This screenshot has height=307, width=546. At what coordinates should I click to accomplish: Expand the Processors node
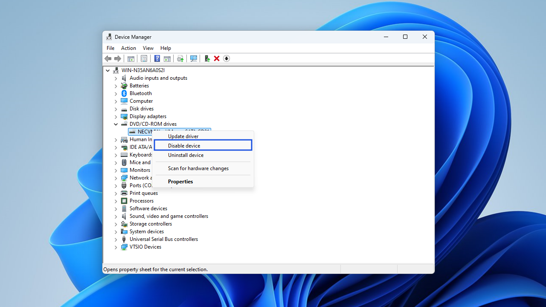coord(116,201)
